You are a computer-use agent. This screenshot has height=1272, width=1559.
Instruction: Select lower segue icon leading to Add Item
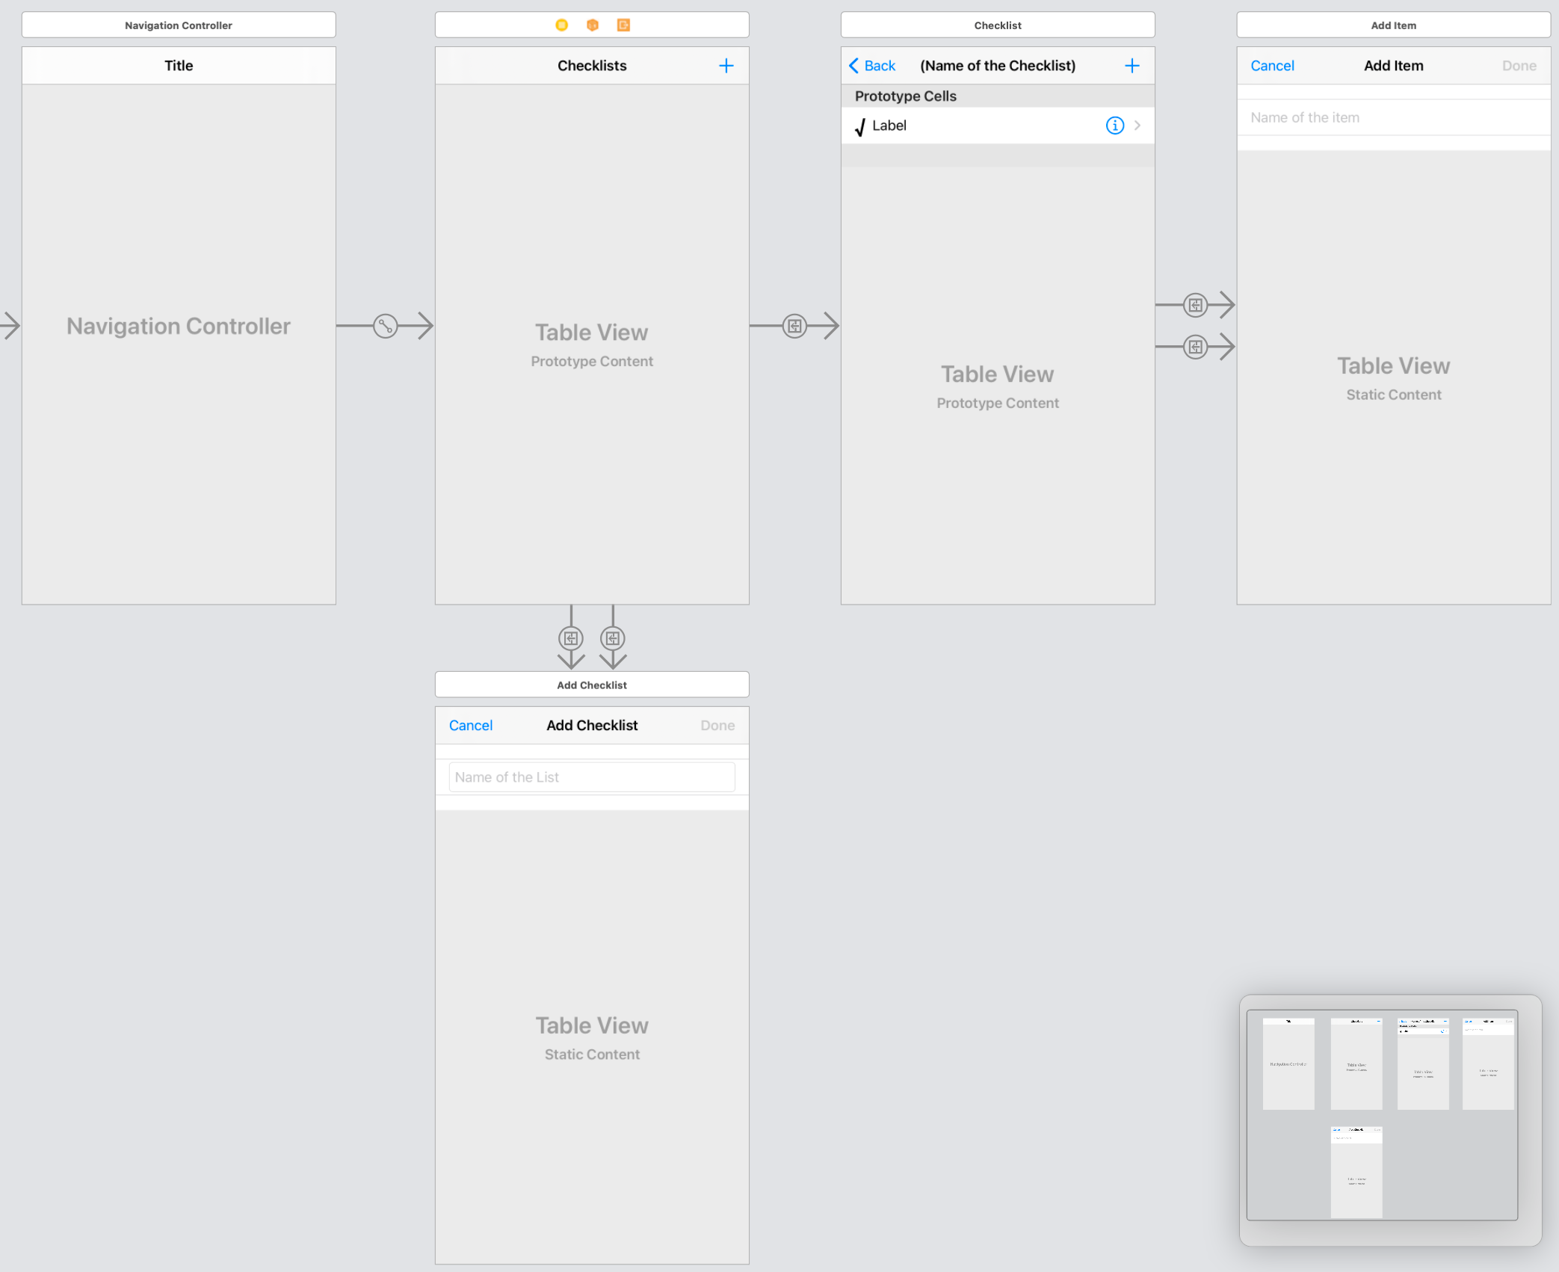click(x=1195, y=347)
